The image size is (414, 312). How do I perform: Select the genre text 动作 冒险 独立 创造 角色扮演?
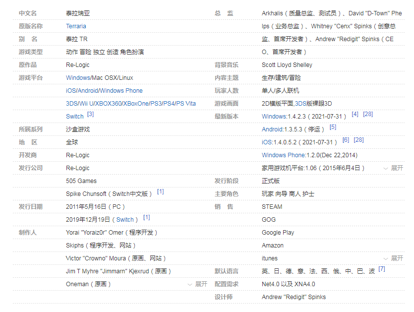(x=105, y=52)
